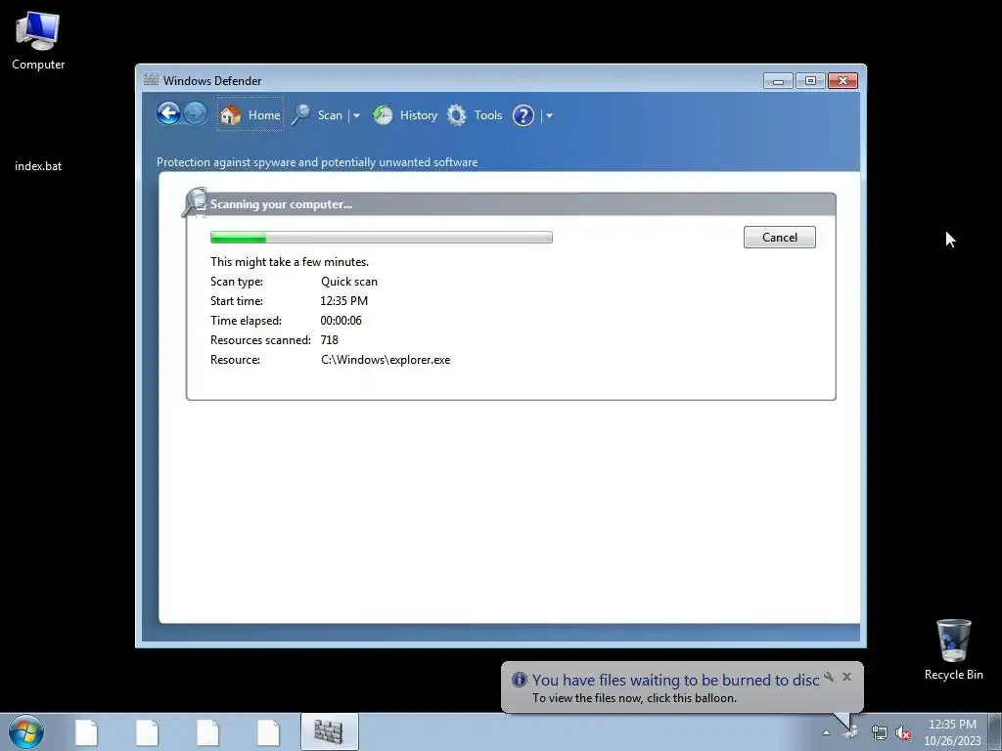Image resolution: width=1002 pixels, height=751 pixels.
Task: Click the disc-burn tray icon under the balloon
Action: (850, 733)
